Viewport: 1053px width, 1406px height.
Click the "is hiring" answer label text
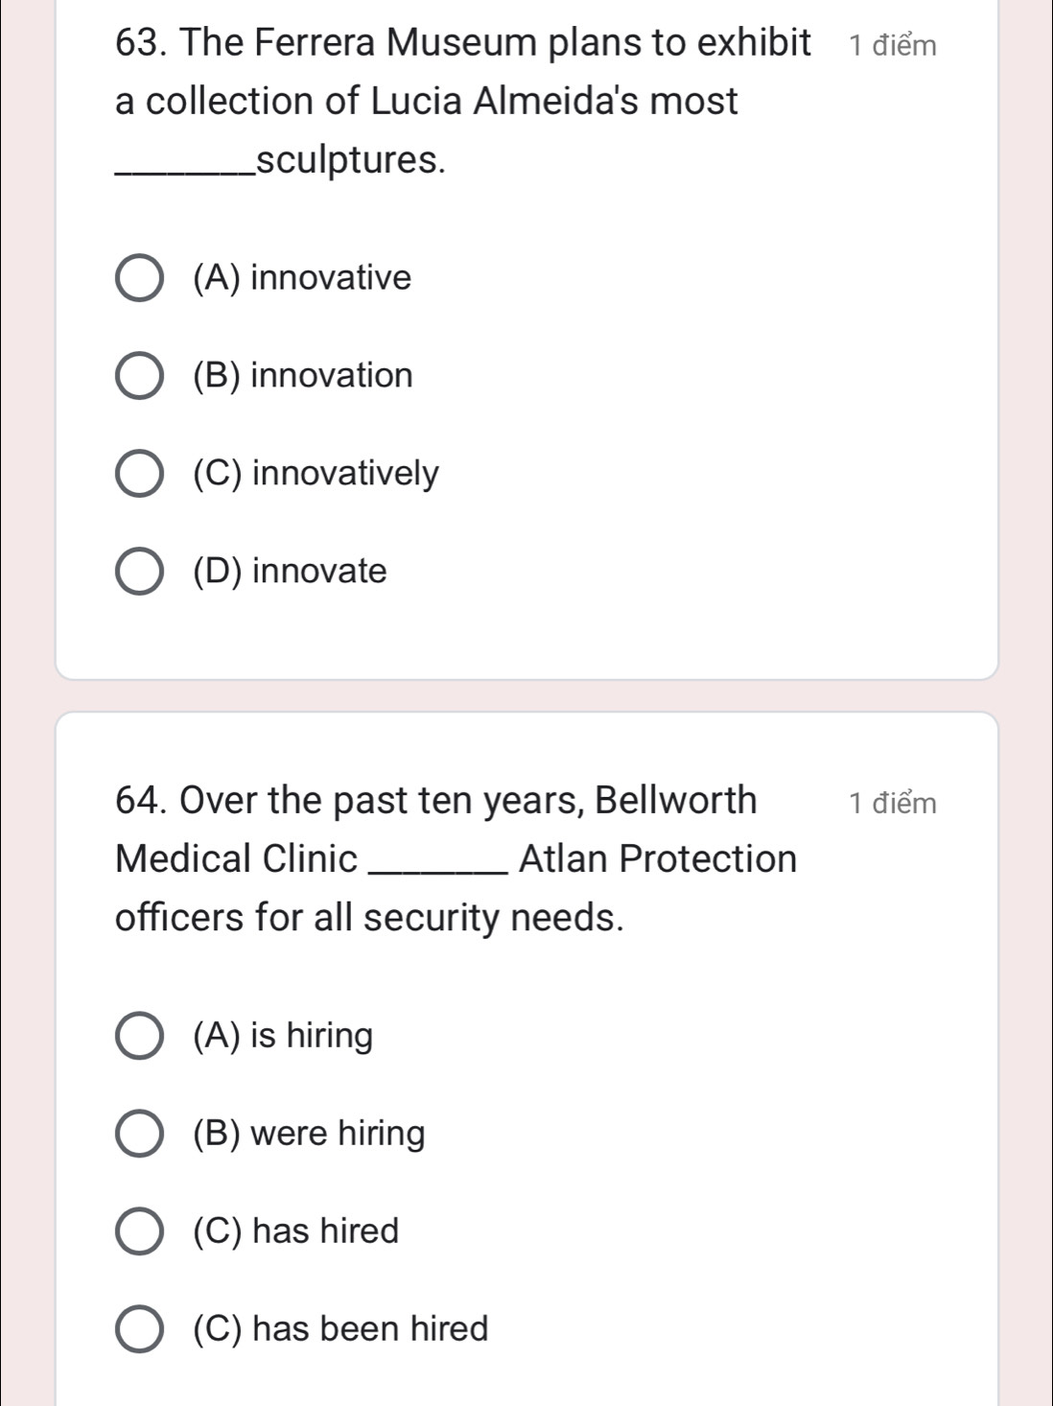pyautogui.click(x=313, y=1037)
